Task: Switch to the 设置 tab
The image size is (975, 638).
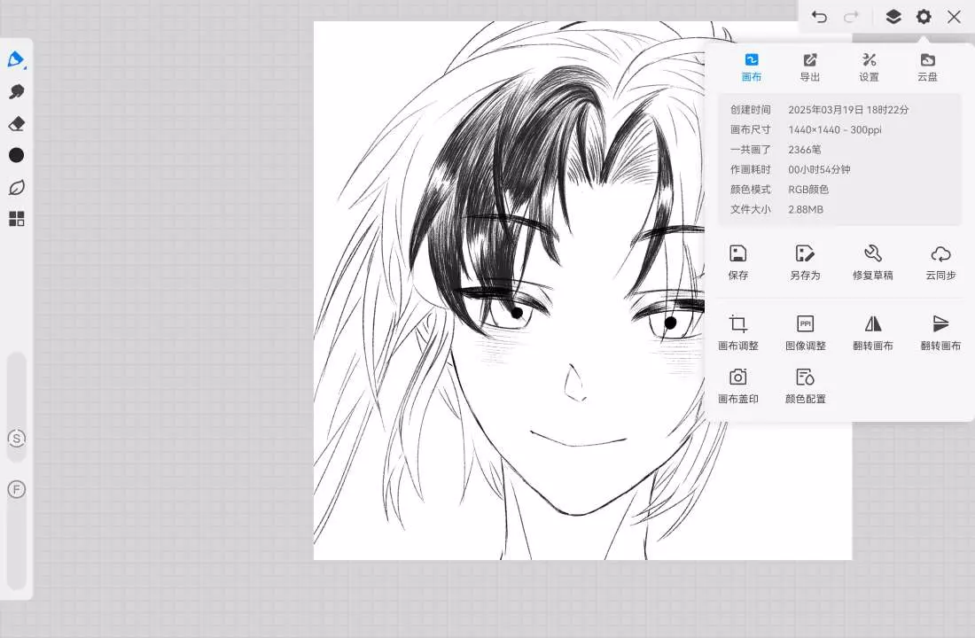Action: [869, 66]
